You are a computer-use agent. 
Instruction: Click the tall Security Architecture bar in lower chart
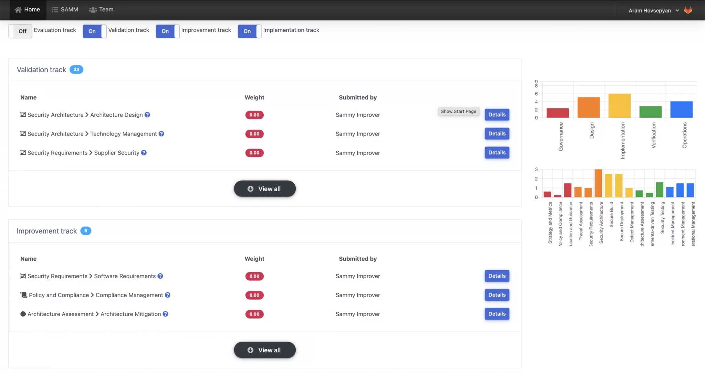(598, 183)
